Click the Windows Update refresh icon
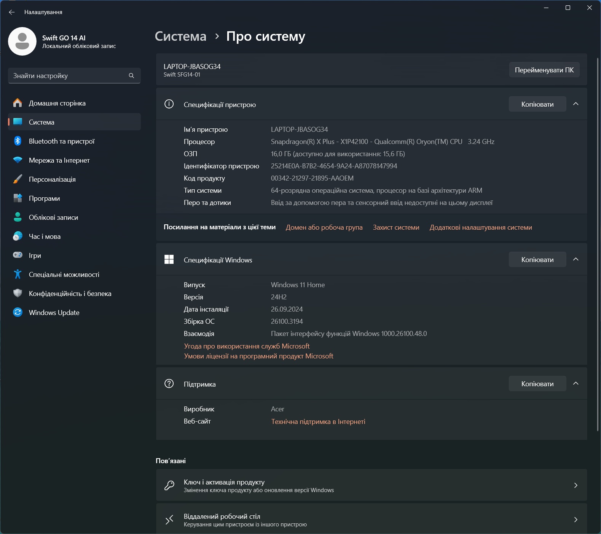601x534 pixels. pos(18,312)
